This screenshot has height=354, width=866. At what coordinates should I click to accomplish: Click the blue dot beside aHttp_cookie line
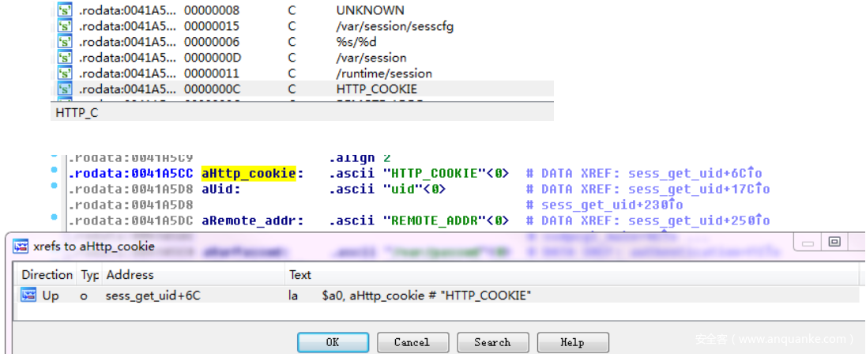pos(55,171)
